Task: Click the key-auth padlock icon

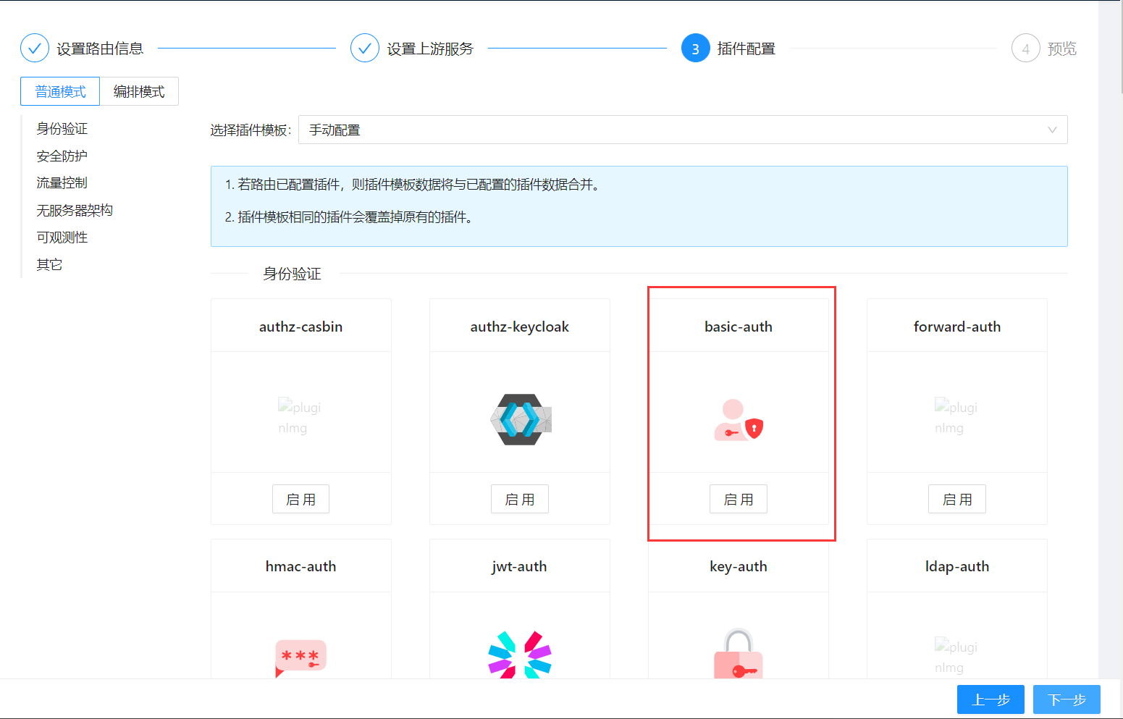Action: [x=739, y=653]
